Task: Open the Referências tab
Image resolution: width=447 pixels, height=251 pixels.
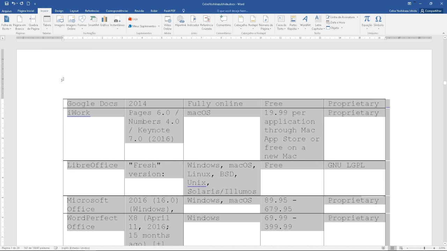Action: (x=92, y=11)
